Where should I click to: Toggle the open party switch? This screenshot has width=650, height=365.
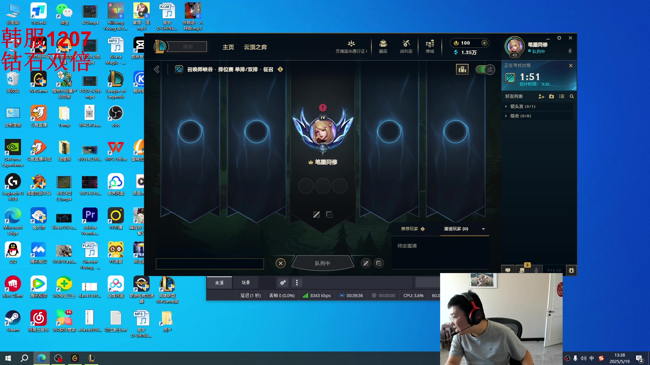(x=485, y=70)
